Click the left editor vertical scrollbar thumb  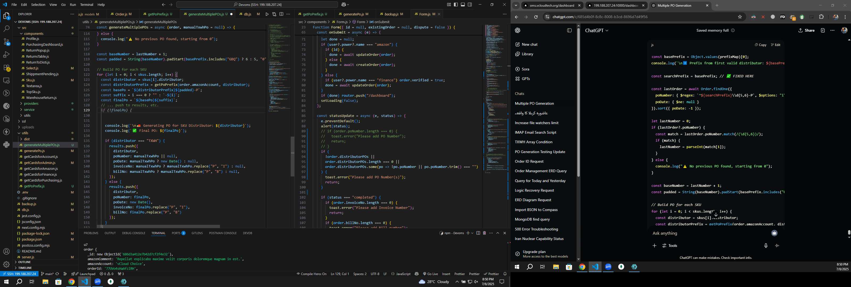292,157
